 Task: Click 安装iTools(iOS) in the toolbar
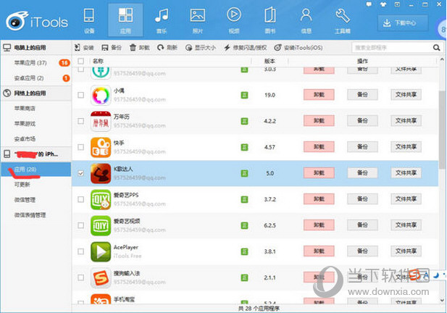(298, 48)
